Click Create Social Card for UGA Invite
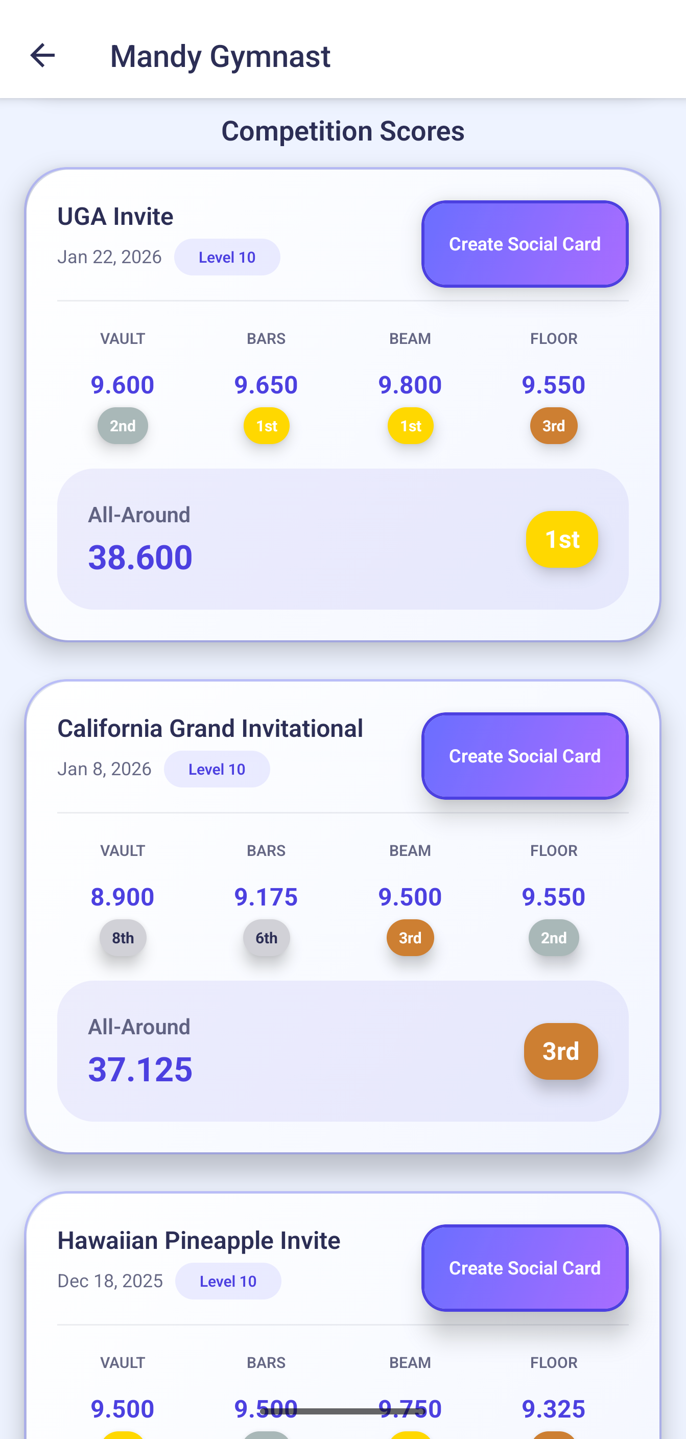Screen dimensions: 686x1439 pos(524,244)
